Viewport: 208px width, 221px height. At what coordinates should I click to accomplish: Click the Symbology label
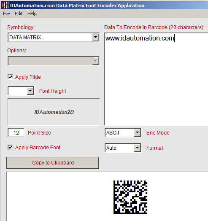[x=21, y=27]
